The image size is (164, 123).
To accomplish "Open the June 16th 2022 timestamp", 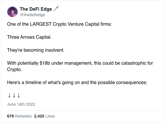I will pyautogui.click(x=21, y=104).
